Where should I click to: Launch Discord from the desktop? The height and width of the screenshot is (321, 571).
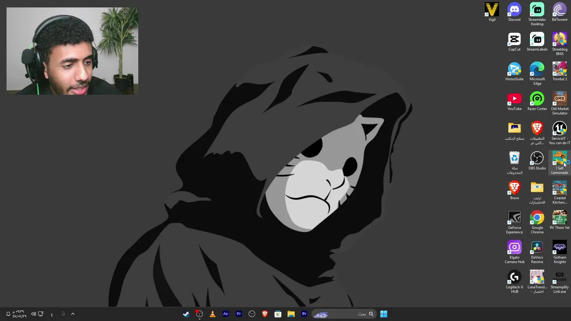point(514,12)
